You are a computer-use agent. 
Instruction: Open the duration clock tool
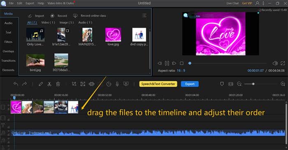point(109,84)
